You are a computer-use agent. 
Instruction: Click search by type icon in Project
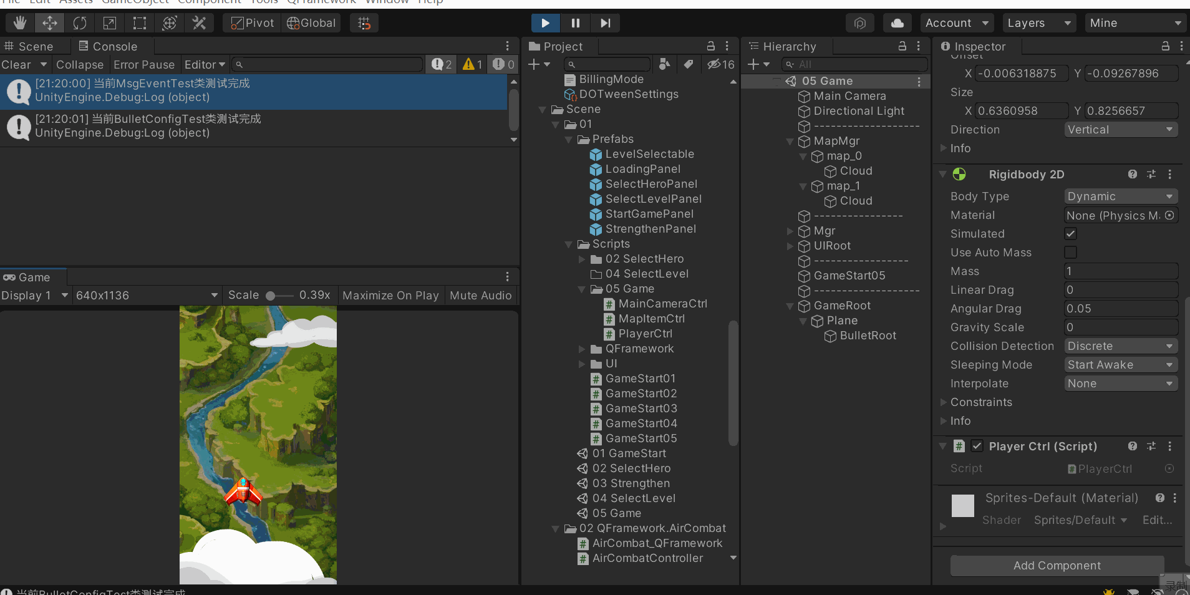coord(665,64)
